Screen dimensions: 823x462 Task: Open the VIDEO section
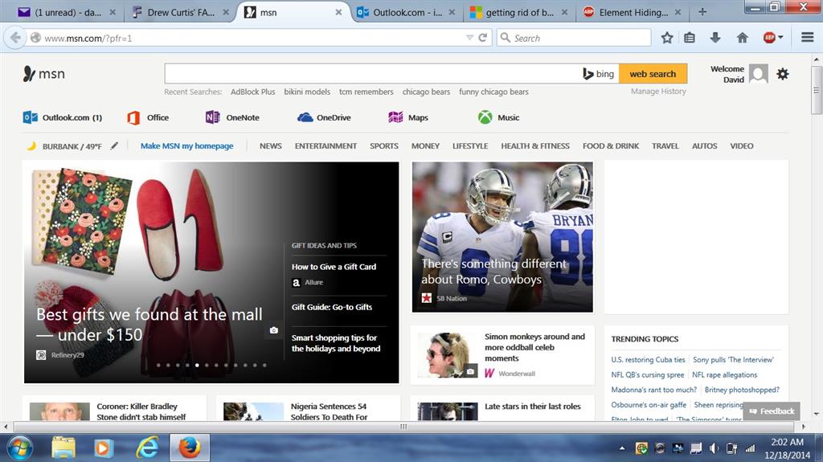(741, 146)
